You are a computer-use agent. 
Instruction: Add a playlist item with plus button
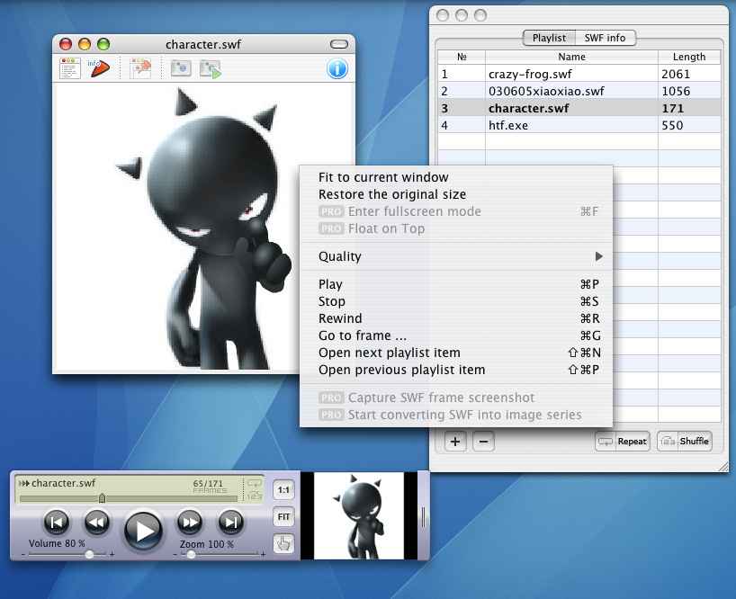pyautogui.click(x=455, y=442)
